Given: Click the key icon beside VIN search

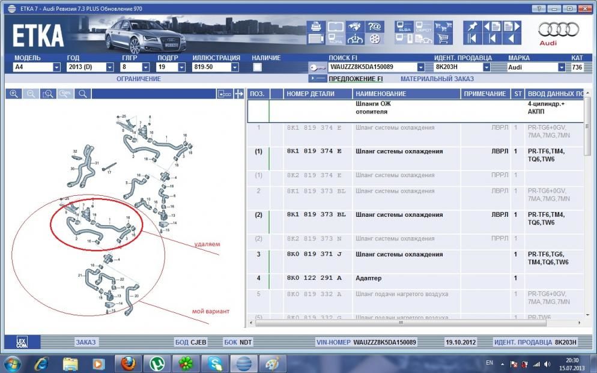Looking at the screenshot, I should click(317, 67).
